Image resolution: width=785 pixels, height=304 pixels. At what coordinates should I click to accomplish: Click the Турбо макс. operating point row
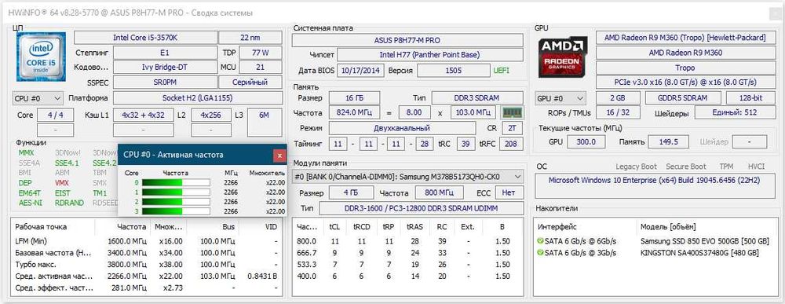coord(146,265)
